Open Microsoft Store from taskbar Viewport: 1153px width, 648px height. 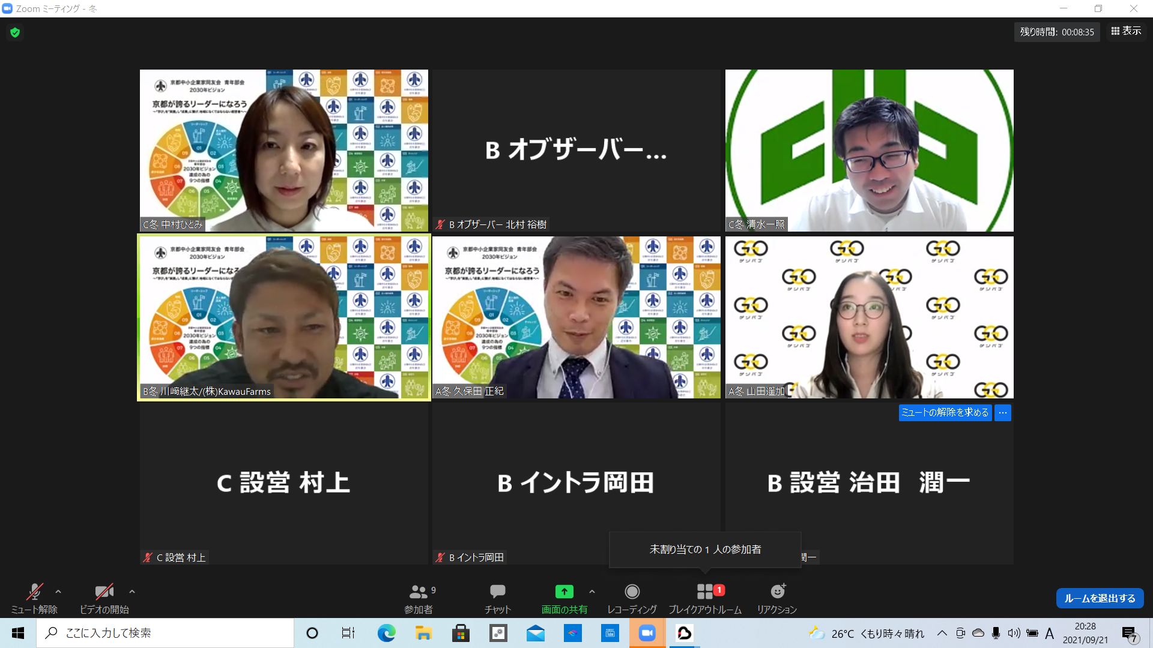click(x=461, y=633)
